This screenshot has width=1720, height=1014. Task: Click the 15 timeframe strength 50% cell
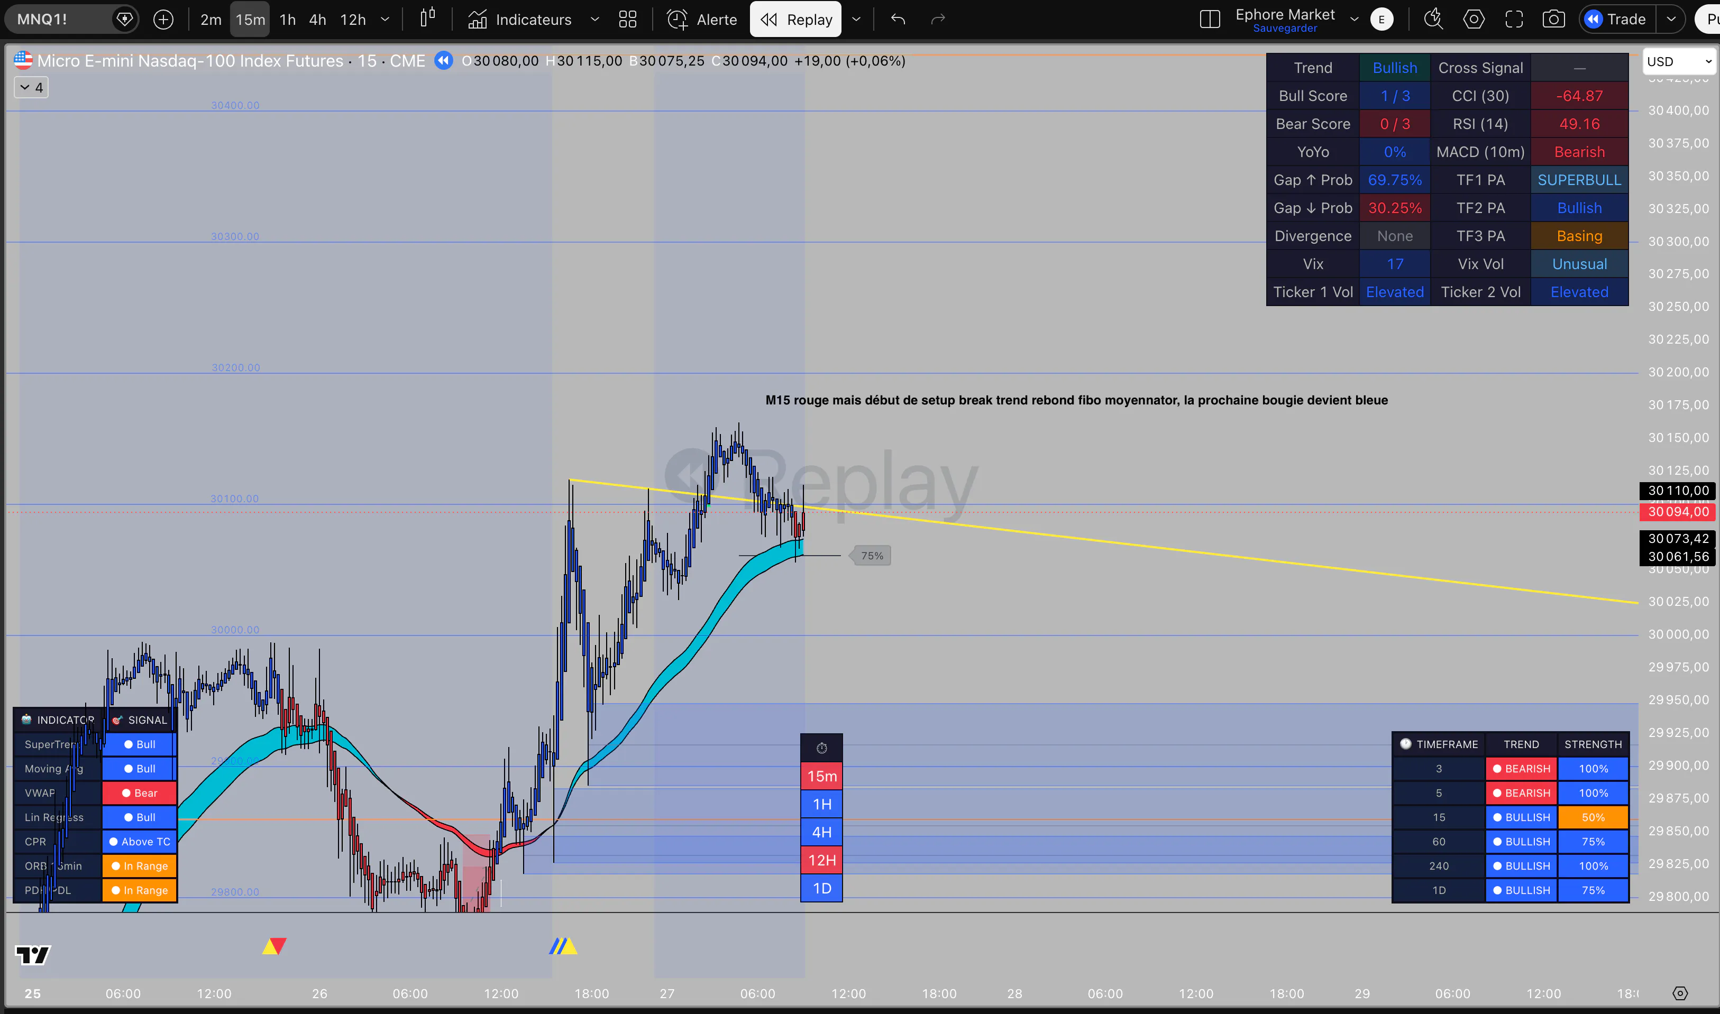tap(1593, 818)
